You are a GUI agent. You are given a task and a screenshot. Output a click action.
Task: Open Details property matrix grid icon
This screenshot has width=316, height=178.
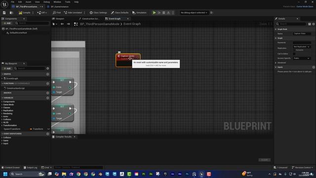[x=310, y=24]
